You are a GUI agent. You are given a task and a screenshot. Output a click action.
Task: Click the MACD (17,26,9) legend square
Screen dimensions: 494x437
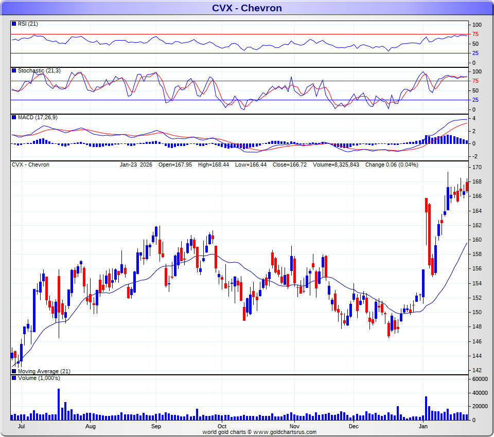[14, 118]
